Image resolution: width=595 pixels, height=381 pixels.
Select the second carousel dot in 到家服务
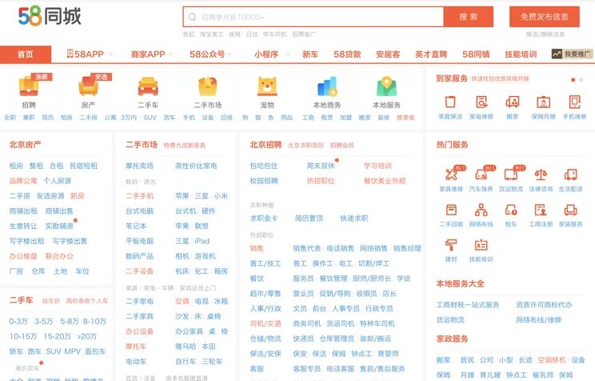coord(581,80)
